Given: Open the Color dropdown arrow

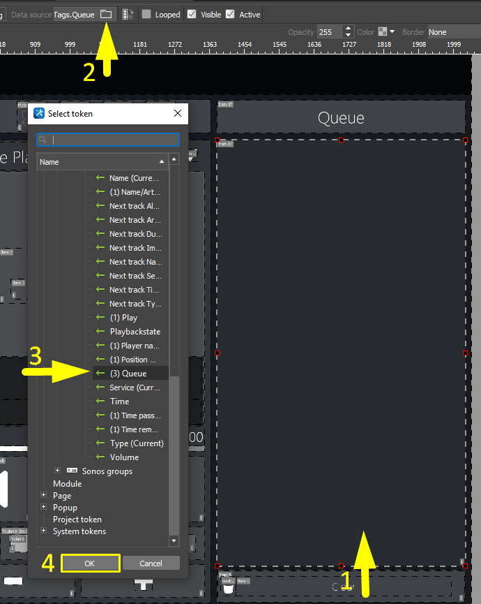Looking at the screenshot, I should (392, 32).
